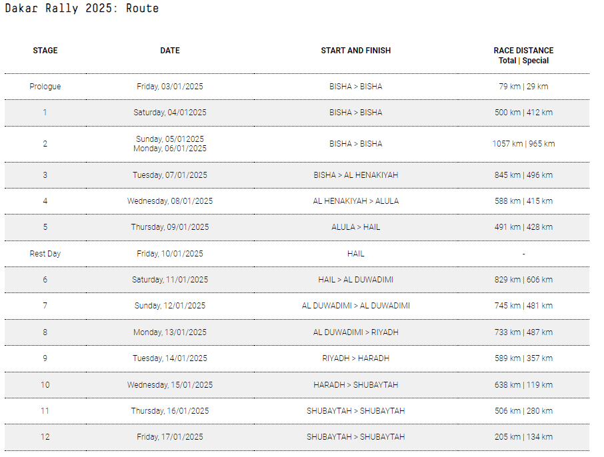The width and height of the screenshot is (604, 457).
Task: Select the DATE column header
Action: tap(170, 51)
